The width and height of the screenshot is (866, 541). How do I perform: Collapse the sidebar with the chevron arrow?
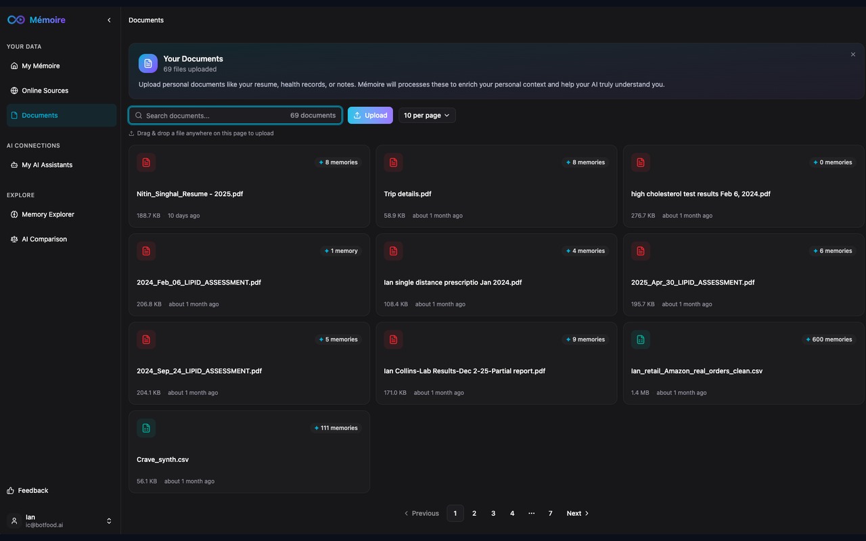109,20
